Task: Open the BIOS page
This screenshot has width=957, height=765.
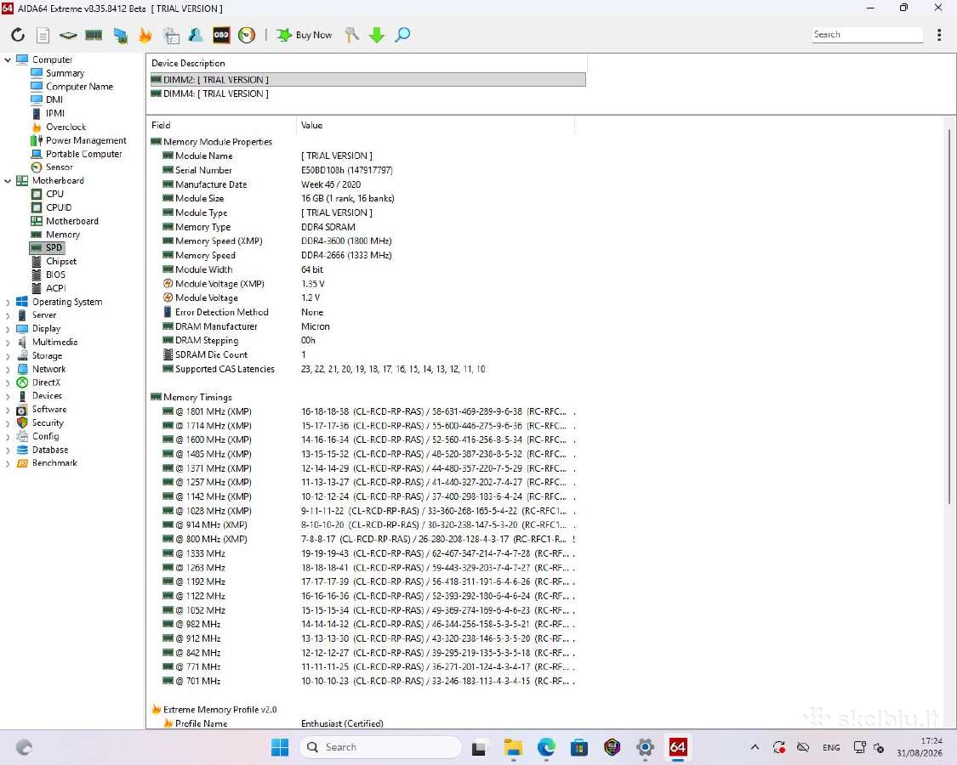Action: pos(55,275)
